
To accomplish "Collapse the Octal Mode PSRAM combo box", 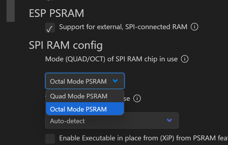I will click(x=85, y=81).
